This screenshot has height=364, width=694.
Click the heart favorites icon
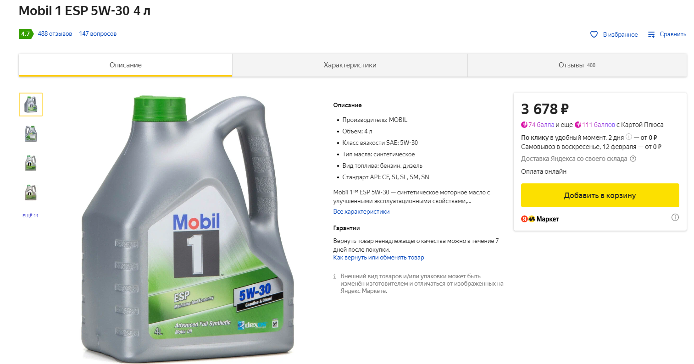coord(594,34)
